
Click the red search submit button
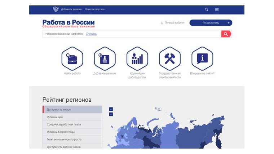coord(226,34)
